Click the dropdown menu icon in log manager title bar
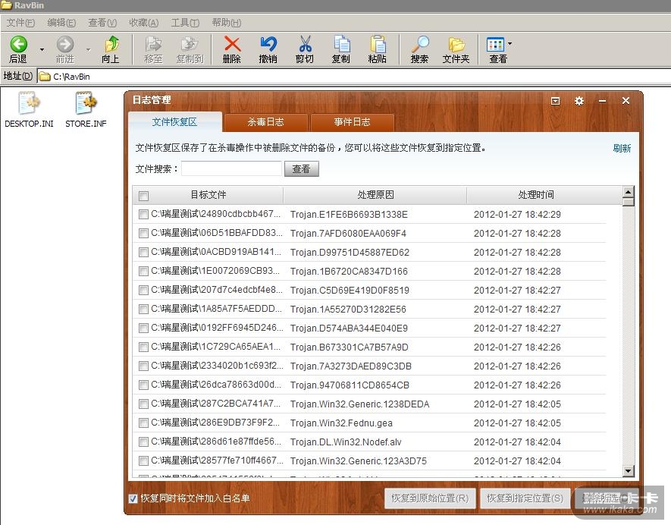The height and width of the screenshot is (525, 671). tap(556, 101)
